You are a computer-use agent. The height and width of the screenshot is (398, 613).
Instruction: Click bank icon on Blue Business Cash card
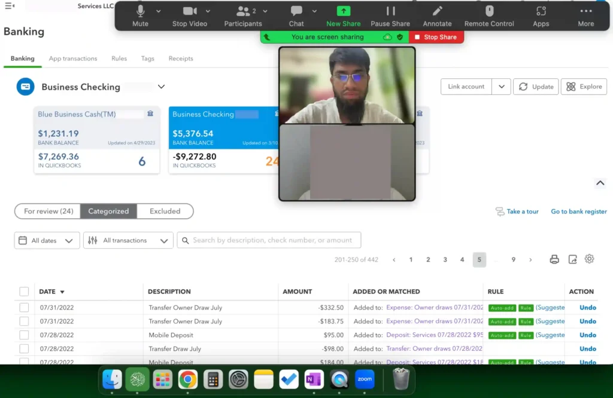pyautogui.click(x=150, y=114)
